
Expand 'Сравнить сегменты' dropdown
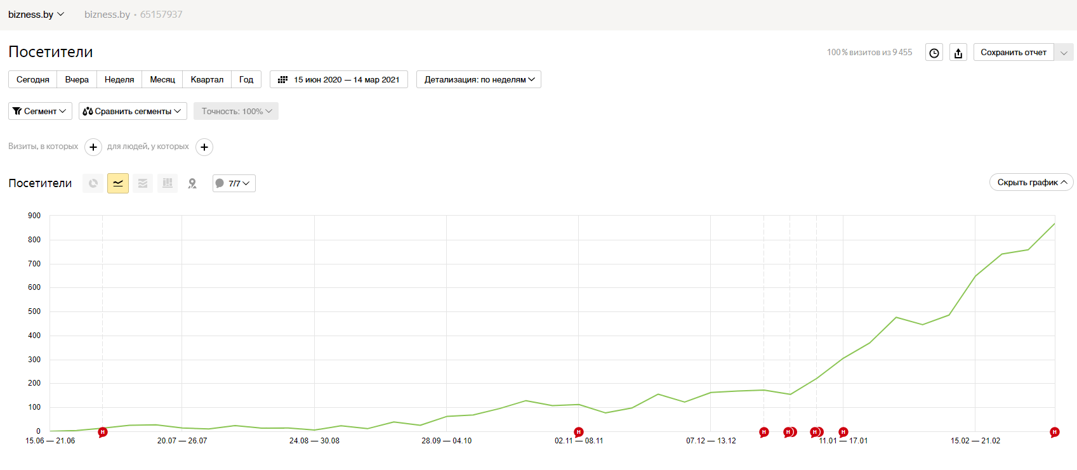point(133,111)
